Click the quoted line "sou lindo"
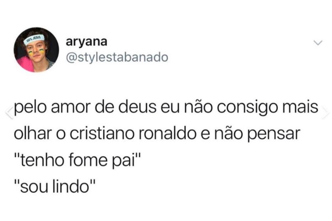Viewport: 332px width, 221px height. click(55, 187)
